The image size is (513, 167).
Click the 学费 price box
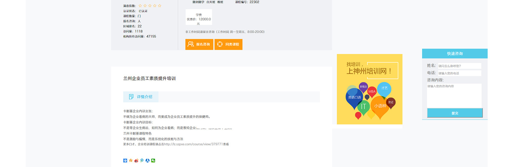[x=199, y=17]
